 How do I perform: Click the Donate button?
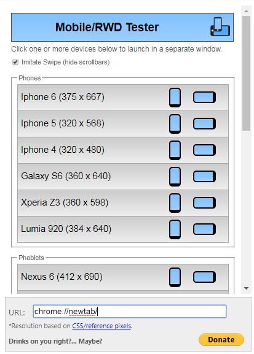click(x=221, y=339)
